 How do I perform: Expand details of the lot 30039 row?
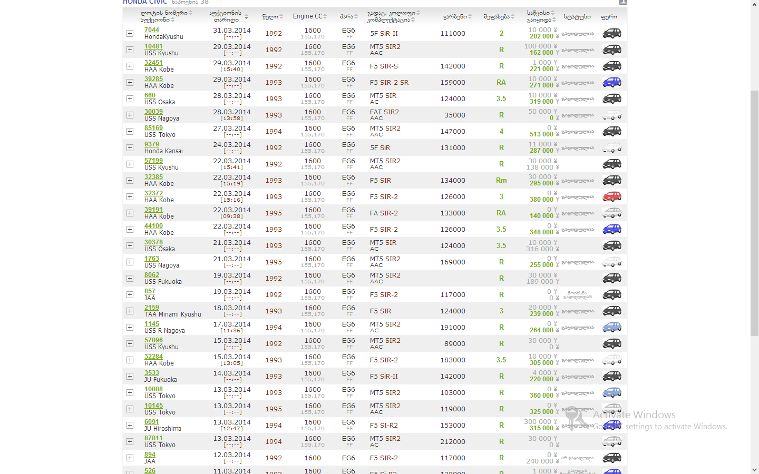point(130,115)
